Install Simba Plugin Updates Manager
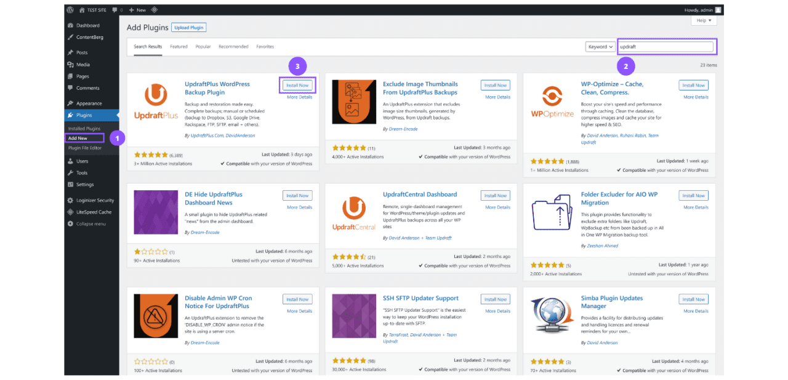This screenshot has height=380, width=788. coord(694,299)
